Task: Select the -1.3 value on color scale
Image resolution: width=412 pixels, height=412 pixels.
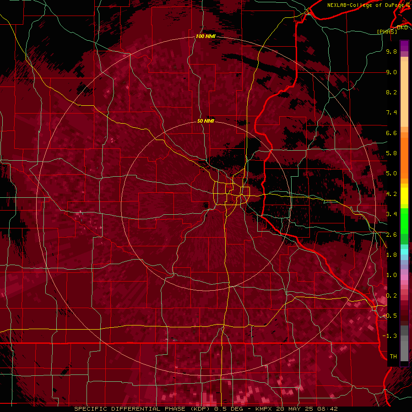Action: pyautogui.click(x=390, y=336)
